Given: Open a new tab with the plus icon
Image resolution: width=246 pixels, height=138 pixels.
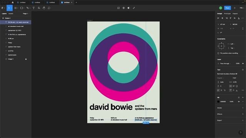Looking at the screenshot, I should (x=76, y=3).
